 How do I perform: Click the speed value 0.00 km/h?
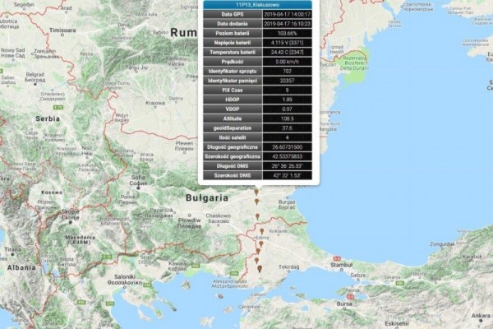287,62
